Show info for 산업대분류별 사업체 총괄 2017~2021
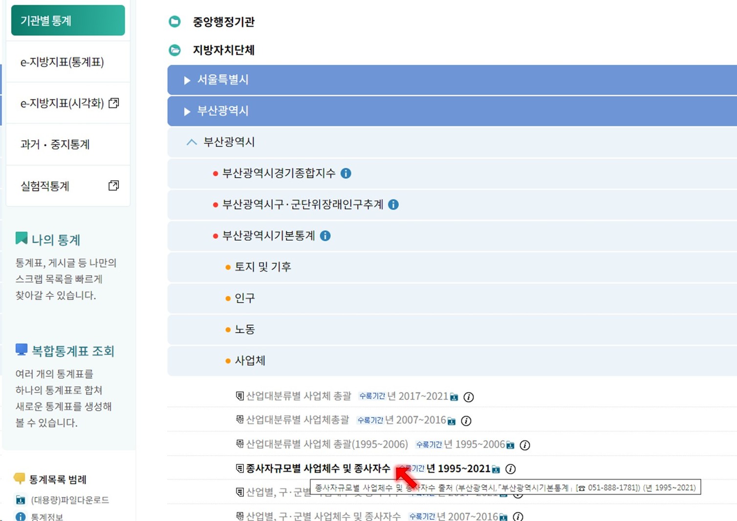This screenshot has width=737, height=521. (x=469, y=397)
